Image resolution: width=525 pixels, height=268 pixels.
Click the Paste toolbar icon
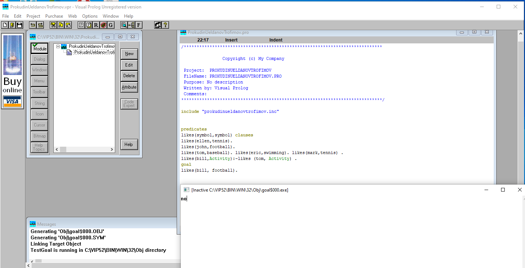[68, 25]
